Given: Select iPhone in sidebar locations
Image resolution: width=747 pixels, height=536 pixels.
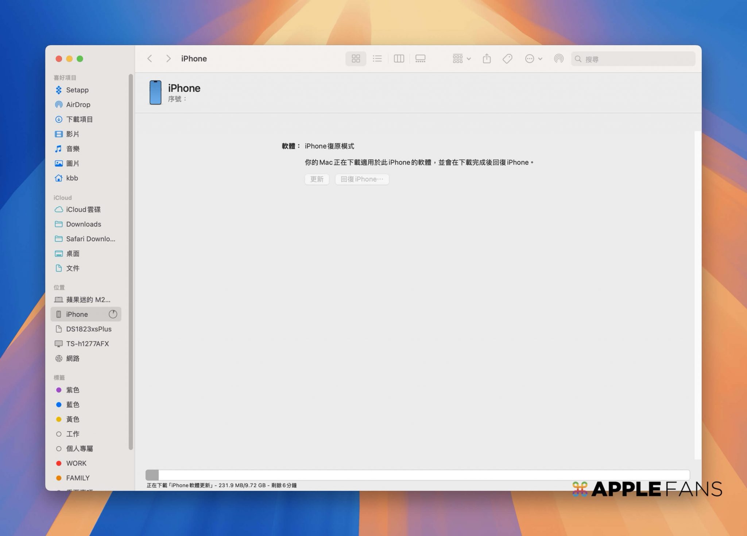Looking at the screenshot, I should click(77, 314).
